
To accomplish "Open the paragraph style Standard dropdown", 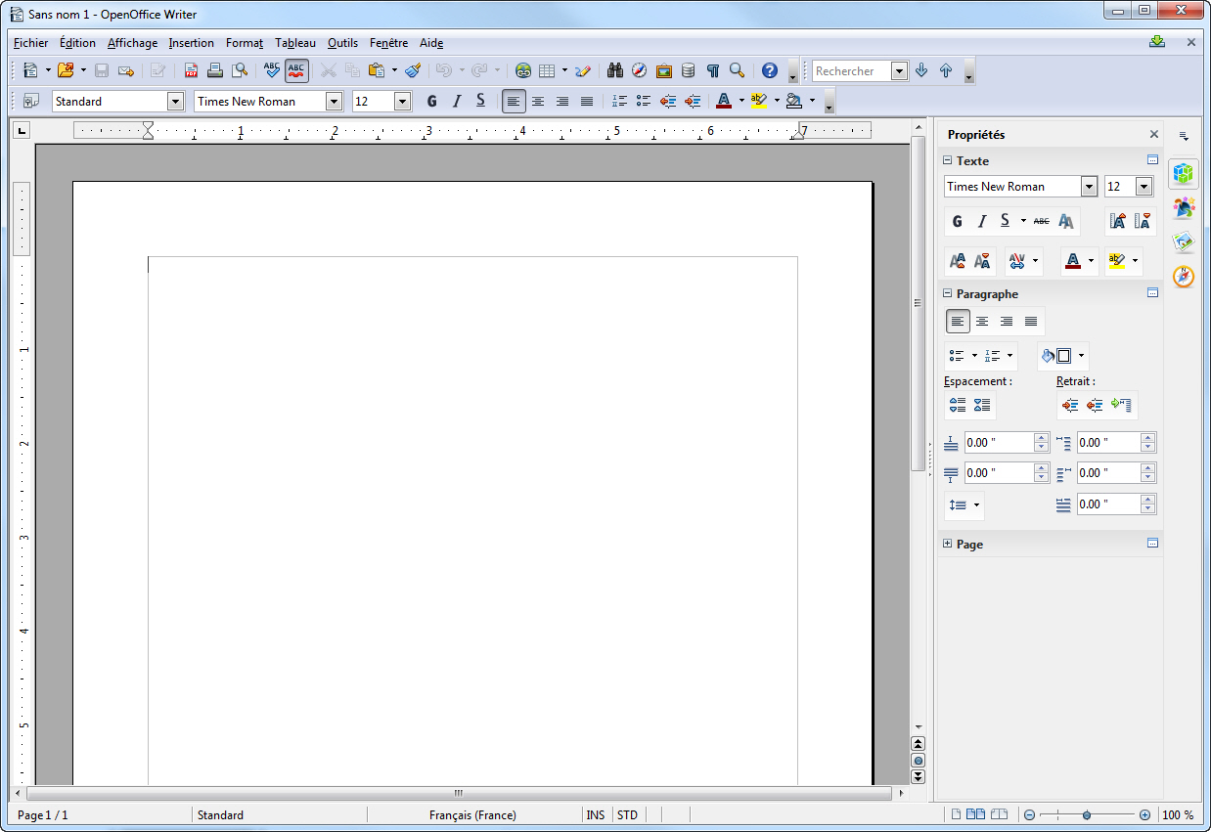I will pyautogui.click(x=176, y=101).
